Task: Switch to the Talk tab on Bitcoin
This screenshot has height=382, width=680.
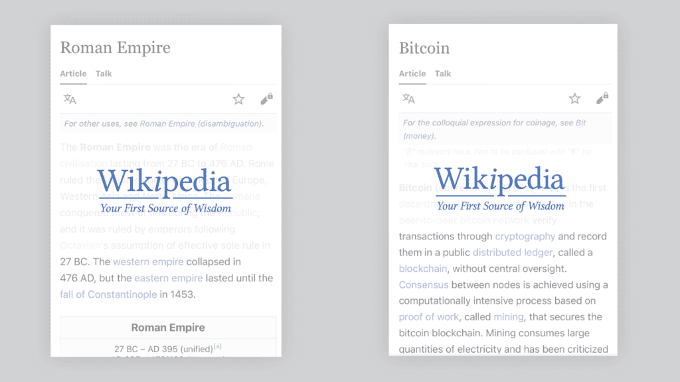Action: click(443, 74)
